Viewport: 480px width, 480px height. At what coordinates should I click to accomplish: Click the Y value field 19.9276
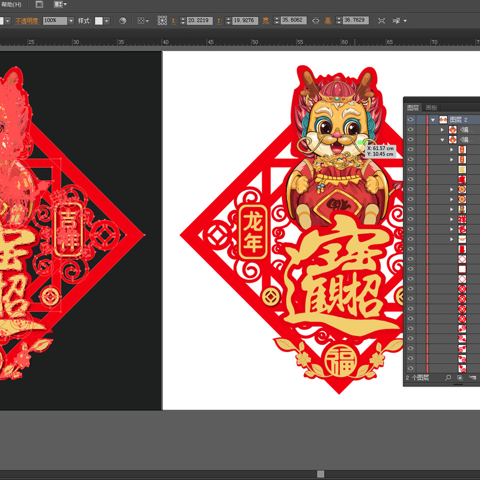pyautogui.click(x=245, y=20)
